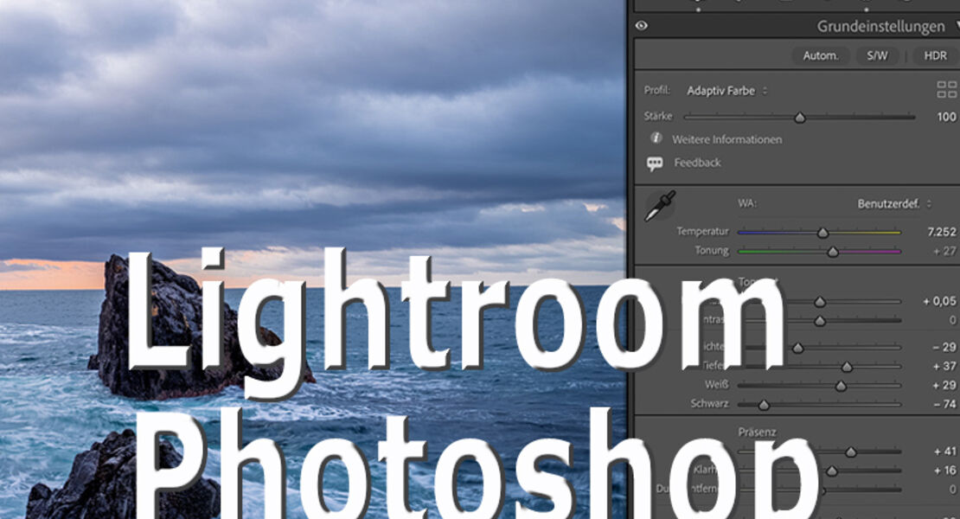
Task: Click the Weiß slider handle
Action: (841, 386)
